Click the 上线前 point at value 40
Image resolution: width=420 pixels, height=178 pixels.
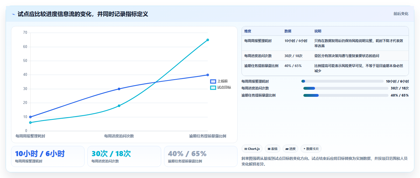coord(208,75)
